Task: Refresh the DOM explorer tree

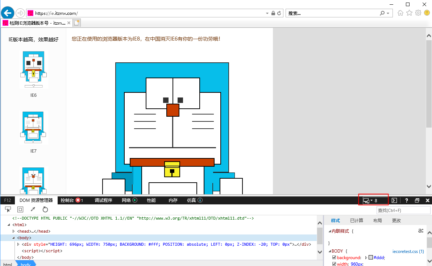Action: coord(45,209)
